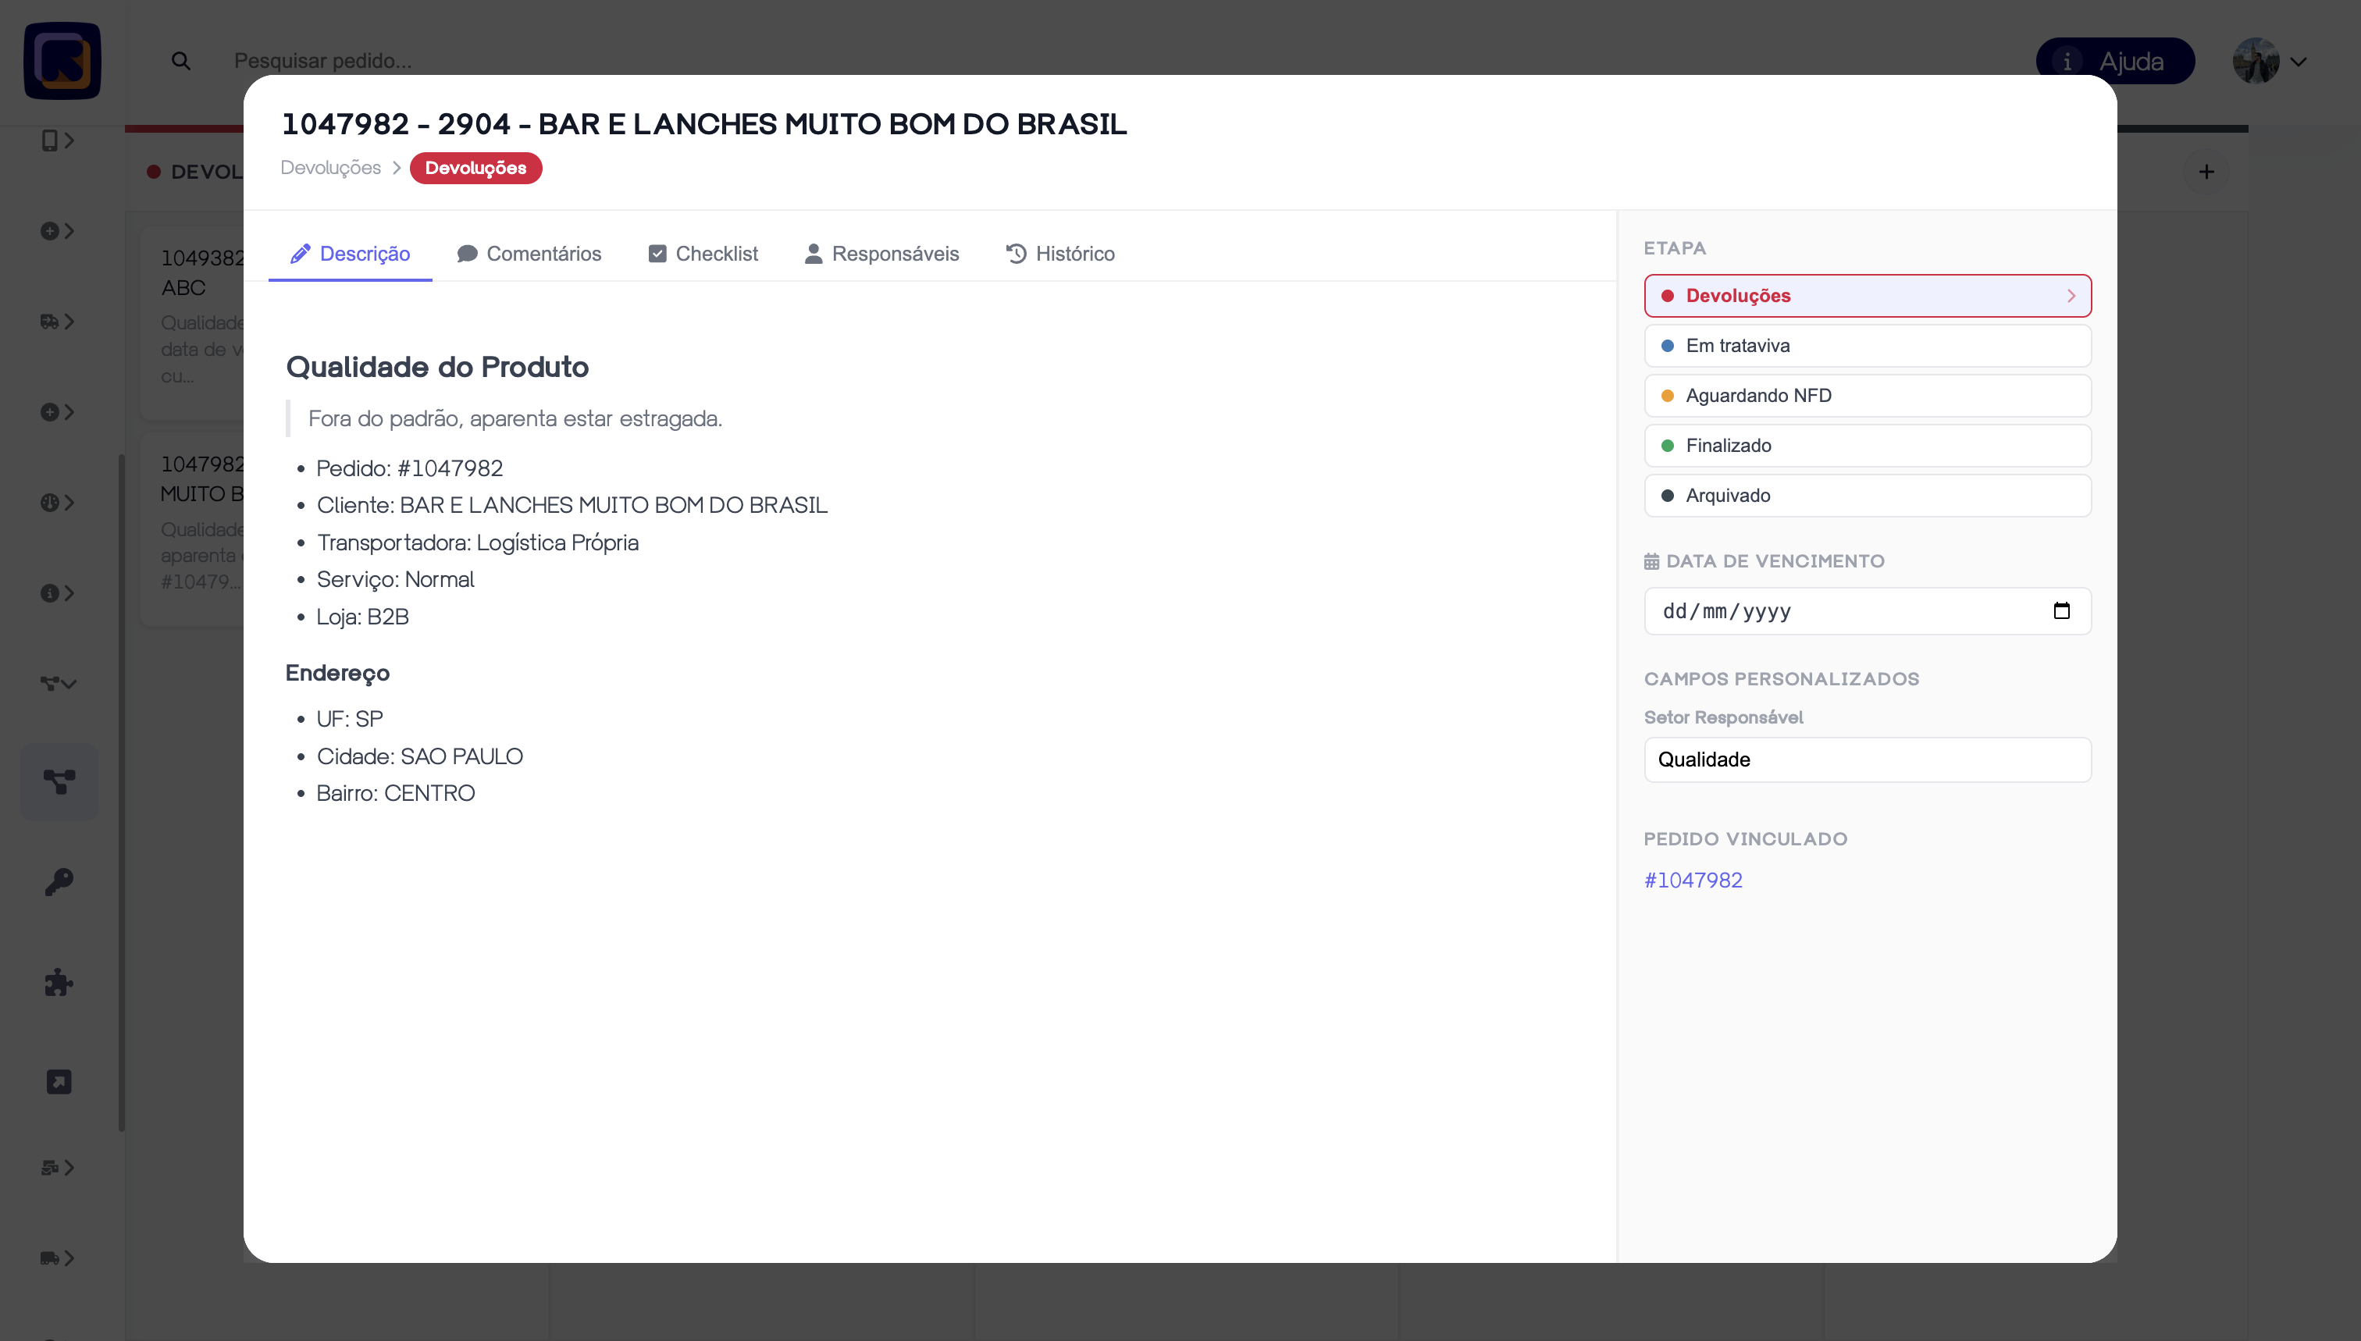This screenshot has height=1341, width=2361.
Task: Click the Setor Responsável input field
Action: coord(1866,759)
